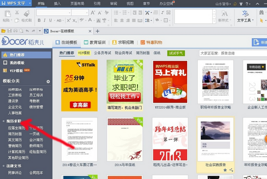Click the save disk icon
The image size is (267, 179).
10,31
